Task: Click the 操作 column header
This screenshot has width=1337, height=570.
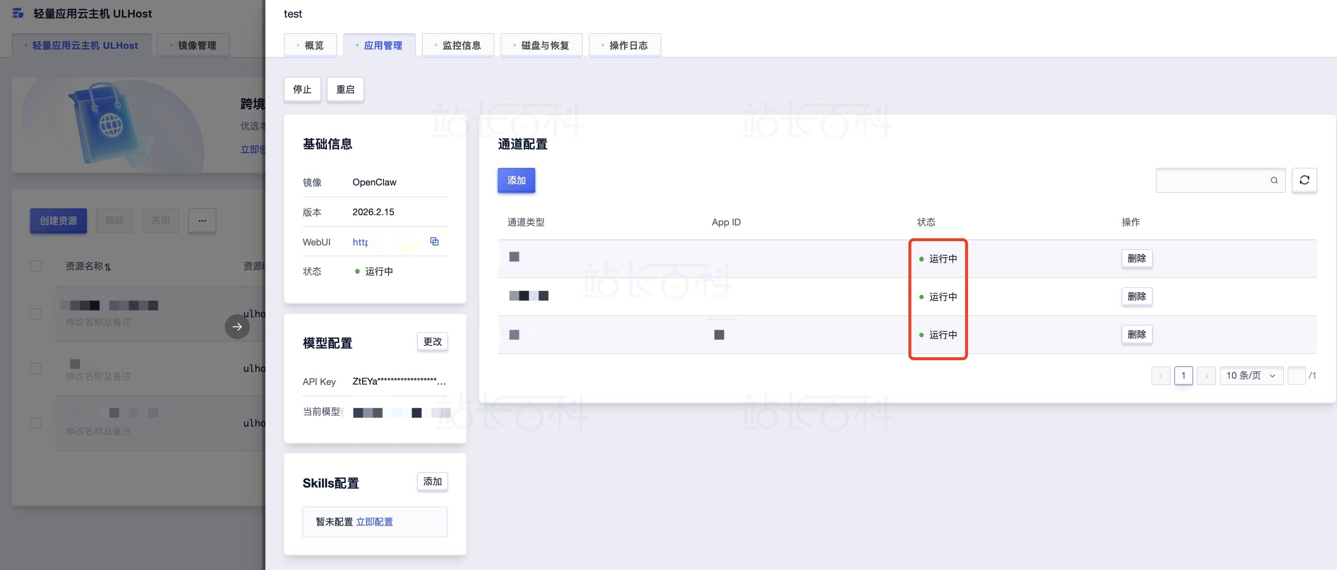Action: [x=1131, y=222]
